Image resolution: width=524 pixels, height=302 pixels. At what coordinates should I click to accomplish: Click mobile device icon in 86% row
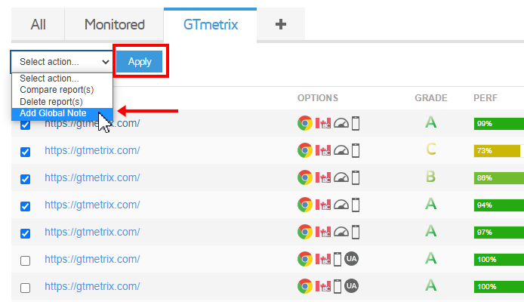[x=356, y=177]
